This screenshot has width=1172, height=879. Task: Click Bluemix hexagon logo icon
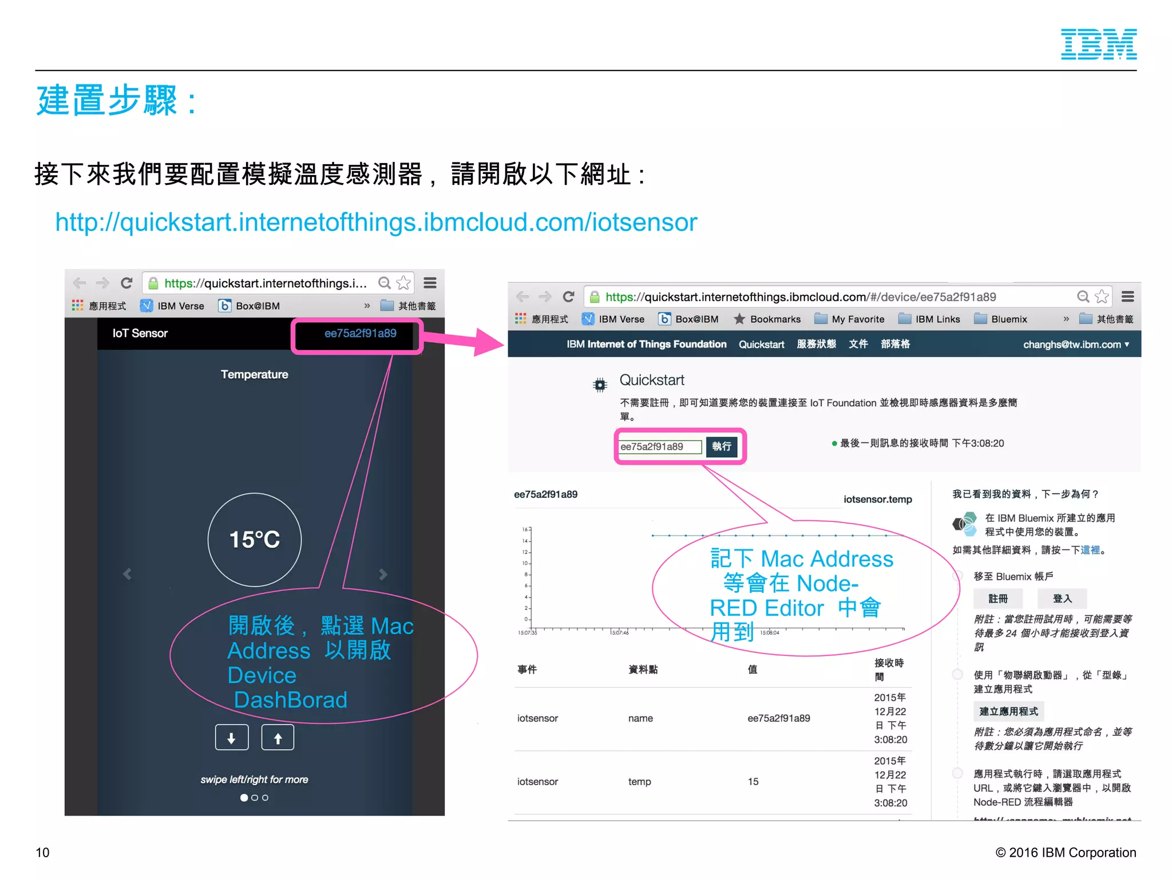(x=965, y=524)
